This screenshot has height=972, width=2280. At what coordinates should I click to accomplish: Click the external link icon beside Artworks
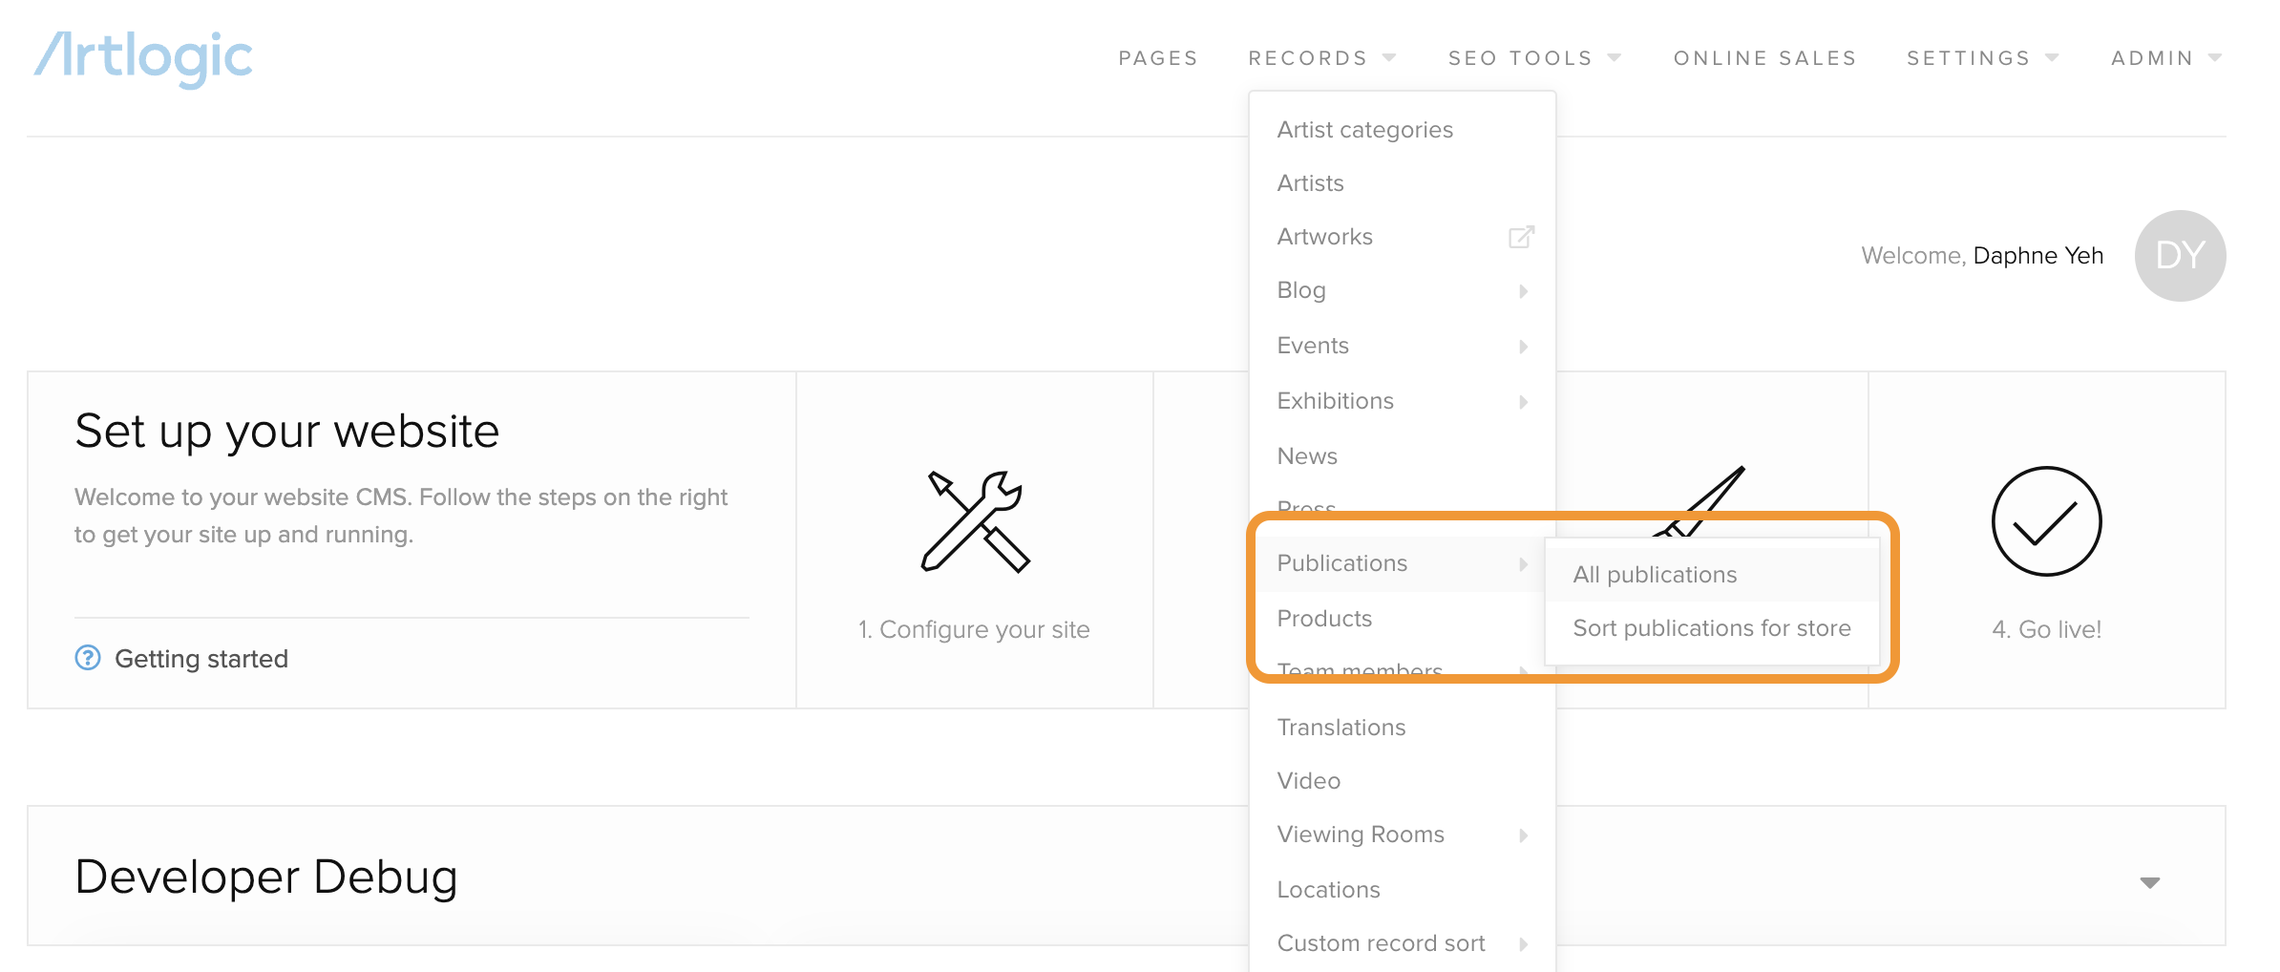[1521, 237]
